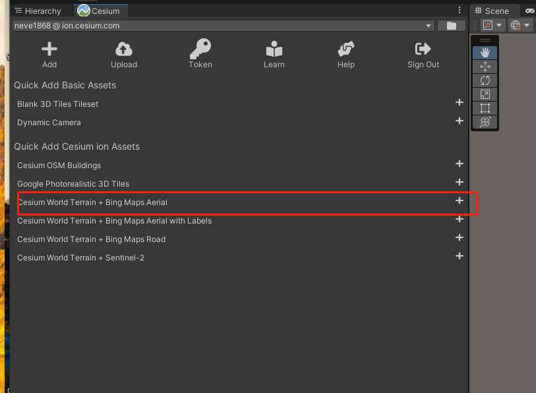Add Cesium World Terrain + Sentinel-2 plus
536x393 pixels.
click(x=460, y=256)
